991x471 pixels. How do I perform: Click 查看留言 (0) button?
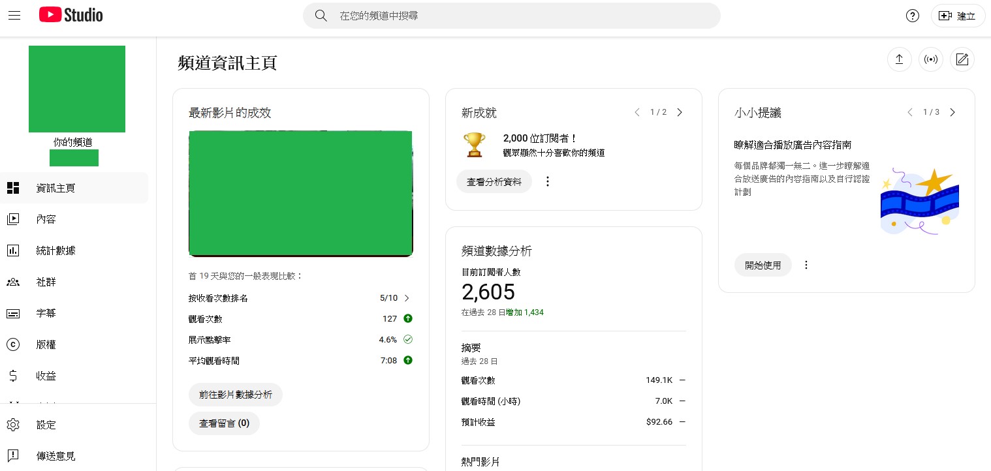click(224, 423)
